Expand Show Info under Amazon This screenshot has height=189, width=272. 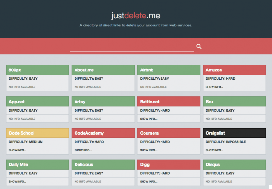coord(214,87)
